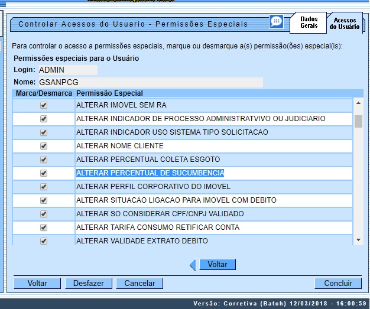Click scrollbar down arrow in permissions list
This screenshot has width=370, height=309.
pos(358,240)
